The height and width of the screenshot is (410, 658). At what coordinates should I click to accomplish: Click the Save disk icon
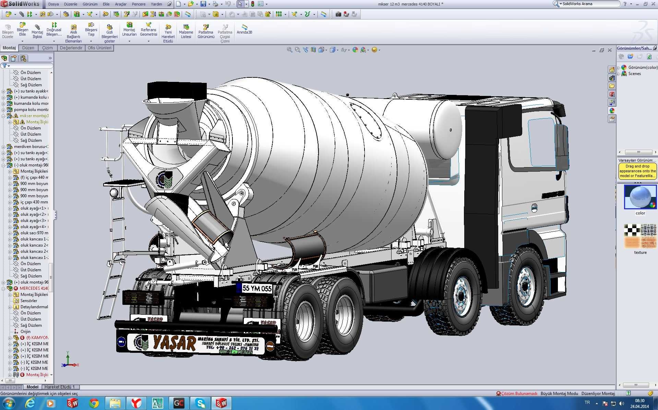203,4
